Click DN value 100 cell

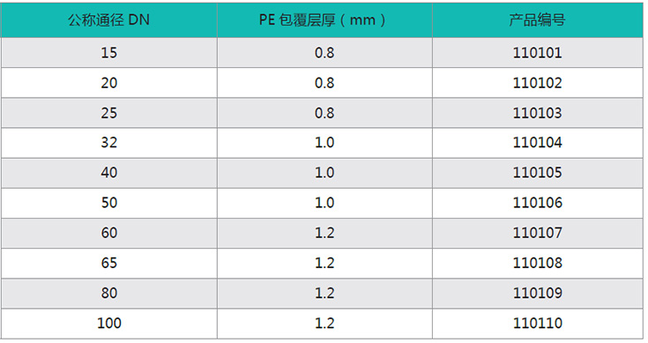pos(109,324)
